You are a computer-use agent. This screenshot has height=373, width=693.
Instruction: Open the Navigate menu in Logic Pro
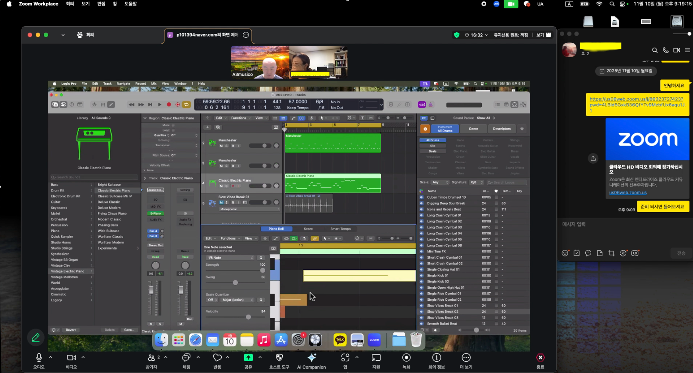click(123, 84)
